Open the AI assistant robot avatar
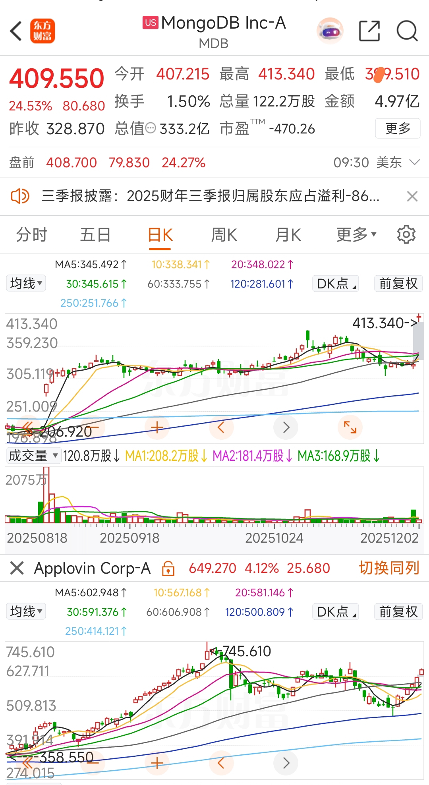 (x=330, y=31)
